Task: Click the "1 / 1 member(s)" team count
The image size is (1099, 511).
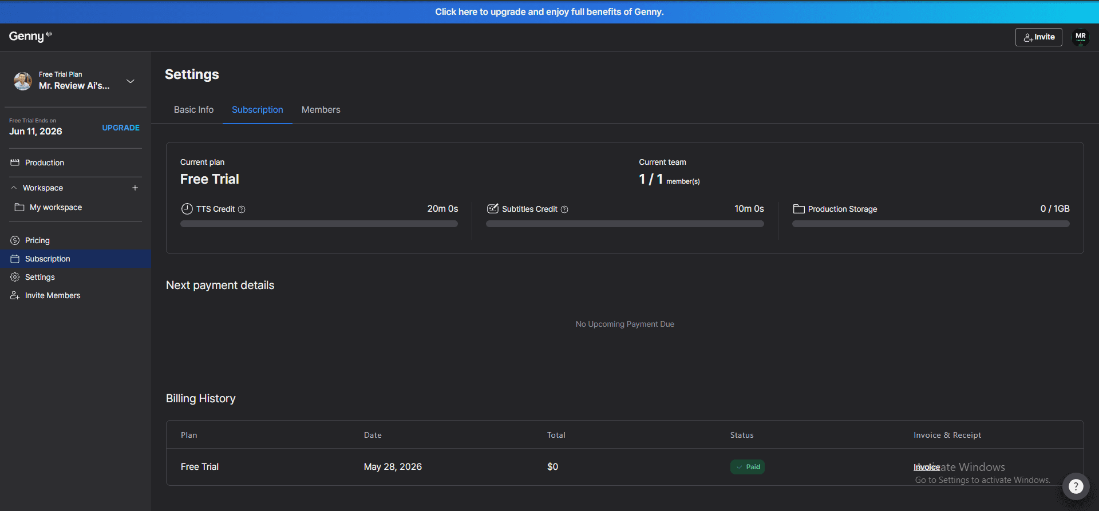Action: tap(669, 180)
